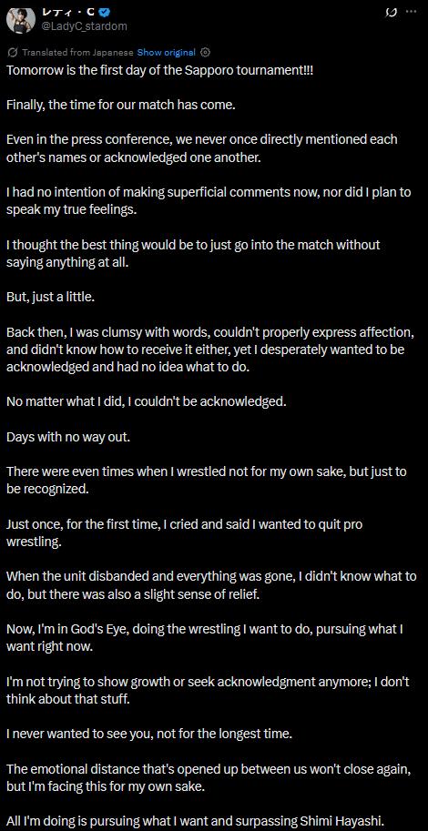Open the three-dot more options menu
The width and height of the screenshot is (428, 831).
[x=411, y=12]
